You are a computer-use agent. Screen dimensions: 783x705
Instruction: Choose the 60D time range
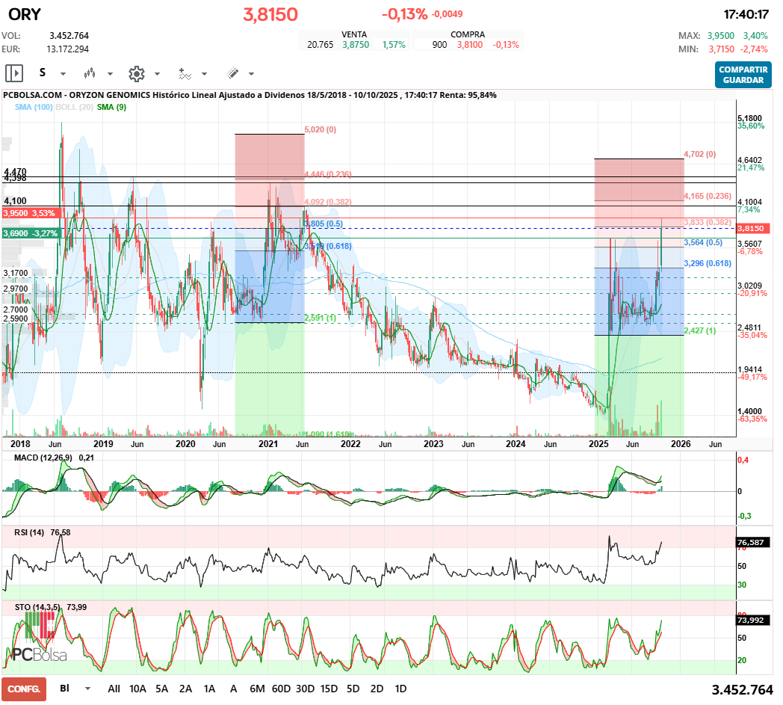[281, 689]
